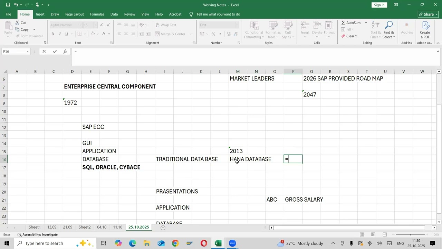Select row 16 header
The image size is (442, 249).
tap(4, 159)
